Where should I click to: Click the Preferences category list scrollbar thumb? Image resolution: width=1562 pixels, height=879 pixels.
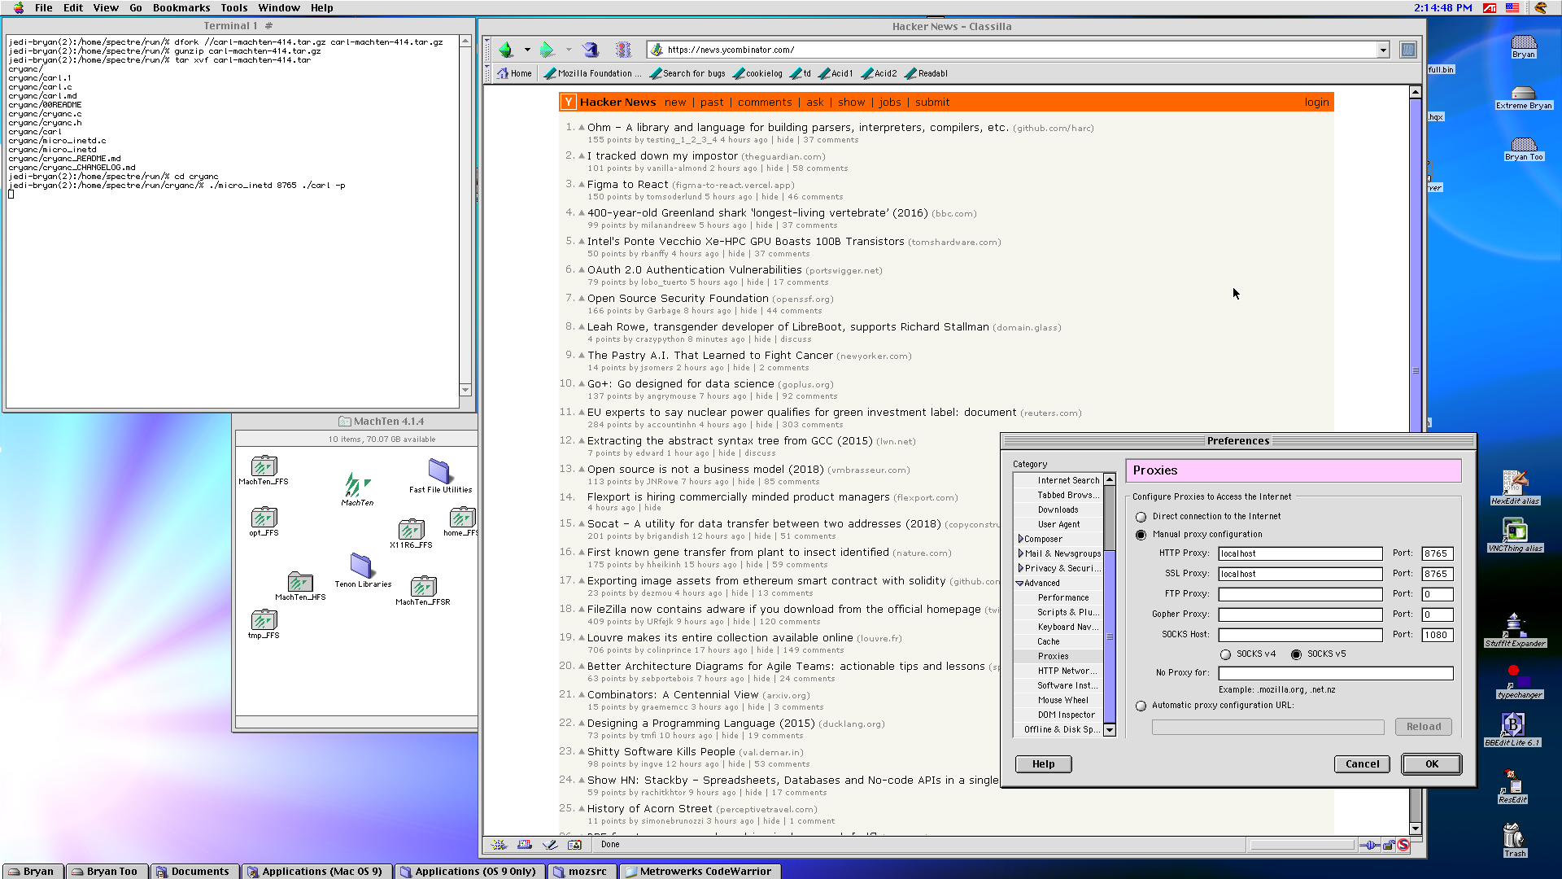click(x=1109, y=636)
